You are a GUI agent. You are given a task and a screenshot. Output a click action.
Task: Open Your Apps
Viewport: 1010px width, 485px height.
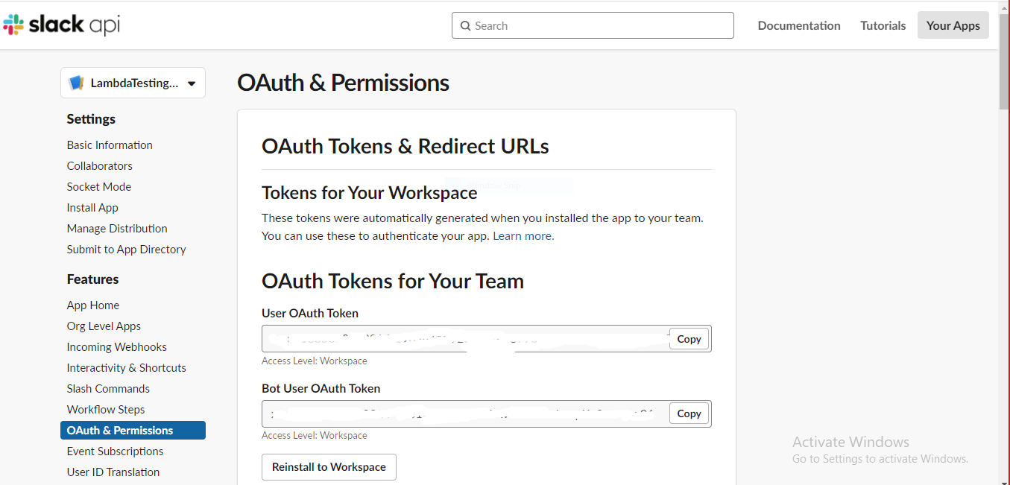pos(953,25)
